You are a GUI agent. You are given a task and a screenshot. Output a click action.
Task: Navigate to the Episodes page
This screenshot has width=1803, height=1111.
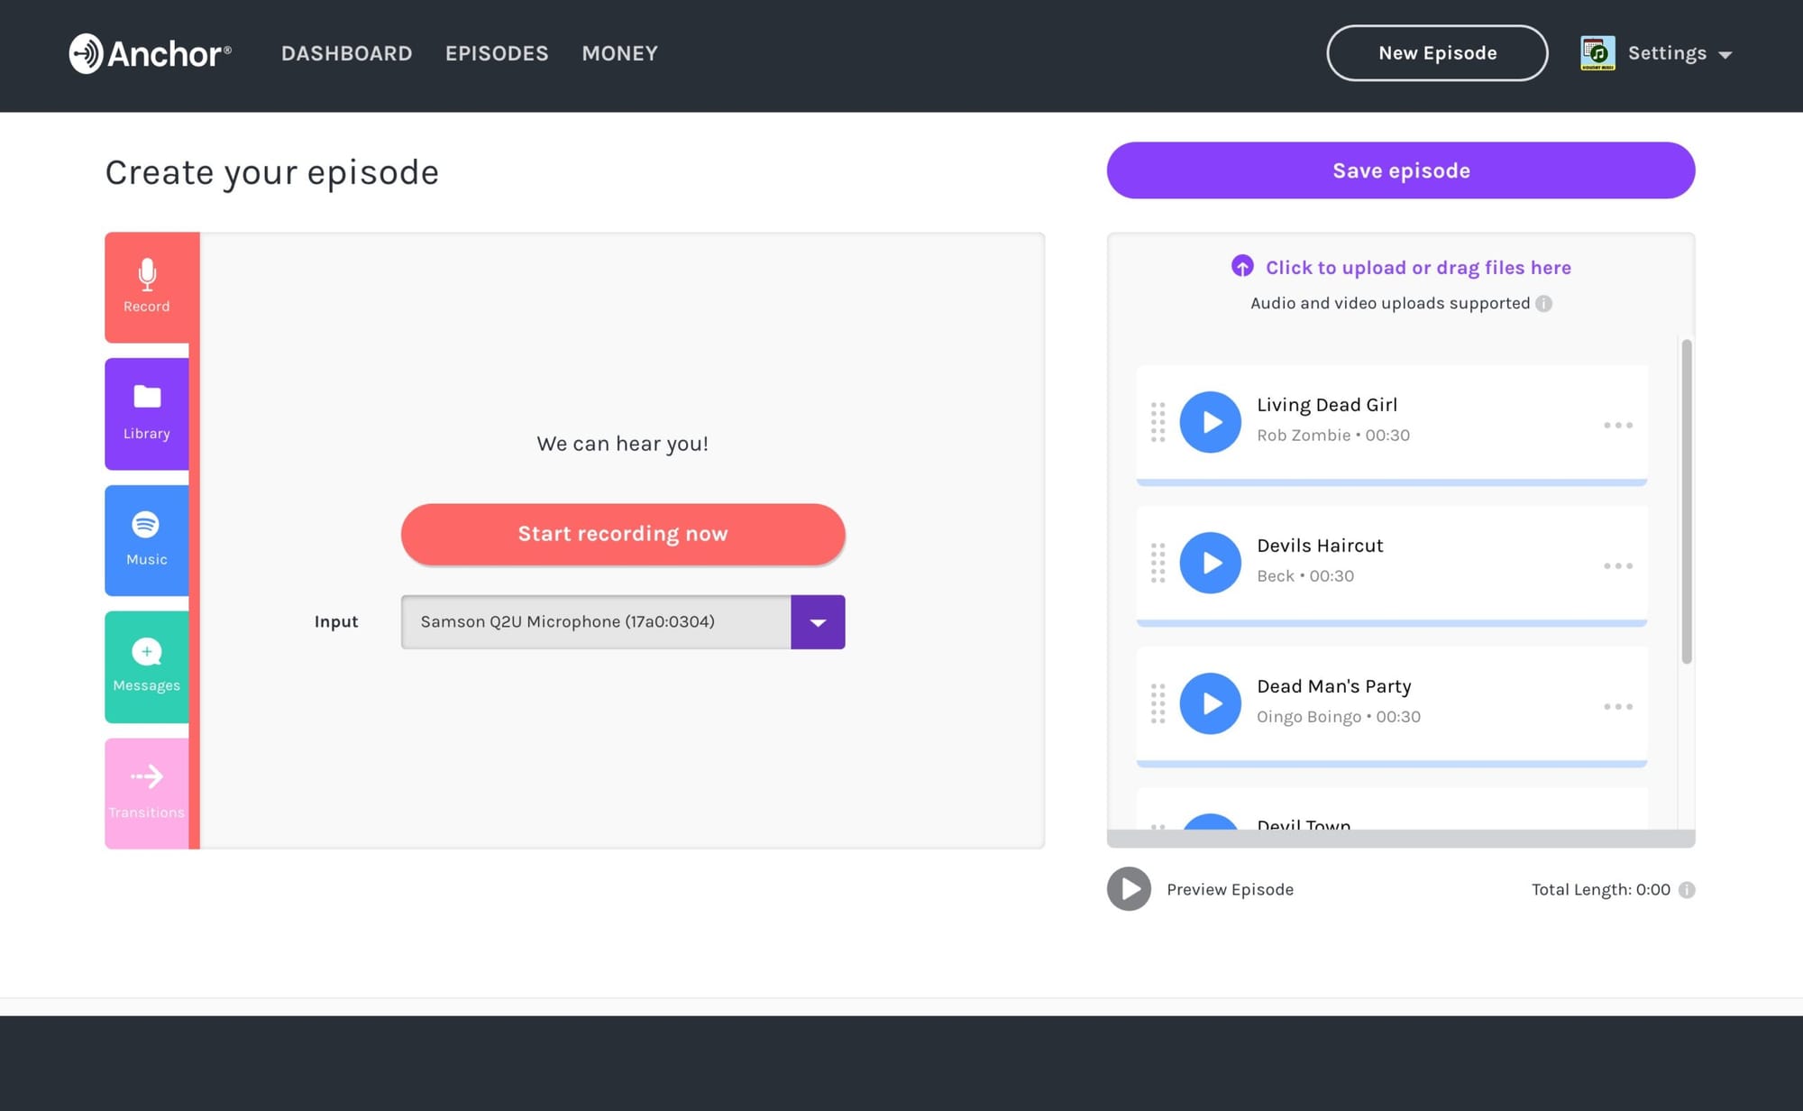(497, 54)
